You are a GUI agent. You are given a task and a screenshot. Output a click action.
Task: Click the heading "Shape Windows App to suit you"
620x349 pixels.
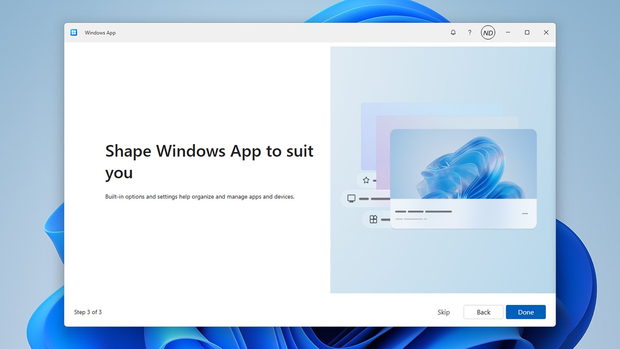[x=209, y=162]
